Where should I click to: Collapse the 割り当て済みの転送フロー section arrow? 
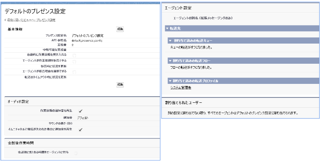170,60
